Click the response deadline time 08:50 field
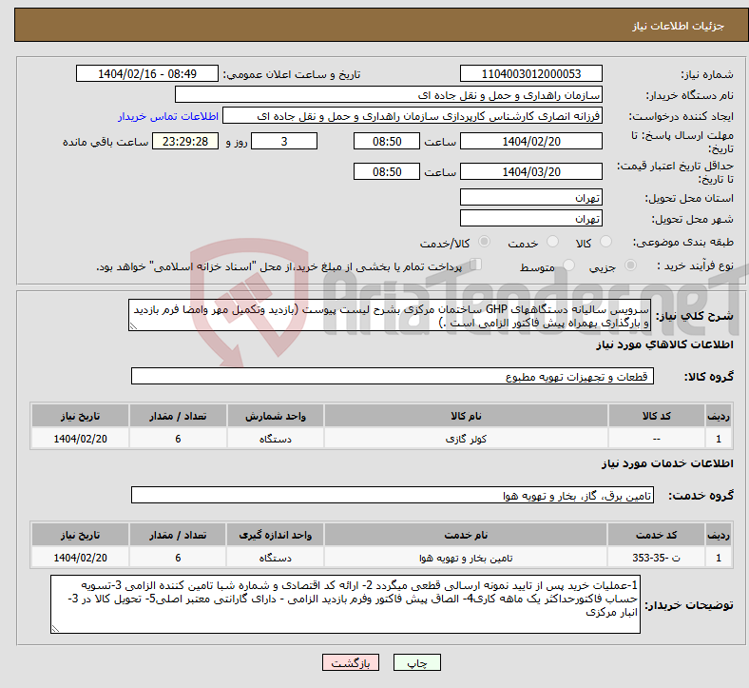Screen dimensions: 749x688 [x=387, y=142]
